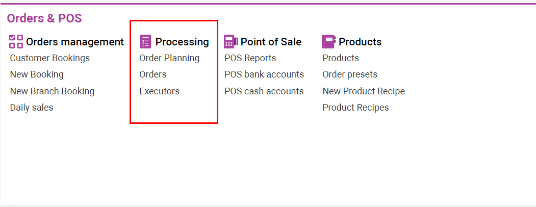Create a New Product Recipe
The width and height of the screenshot is (536, 207).
click(x=364, y=91)
